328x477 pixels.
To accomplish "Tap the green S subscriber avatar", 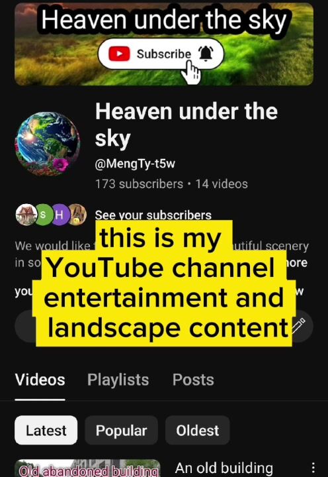I will tap(44, 215).
